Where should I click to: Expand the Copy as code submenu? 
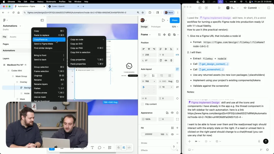87,40
